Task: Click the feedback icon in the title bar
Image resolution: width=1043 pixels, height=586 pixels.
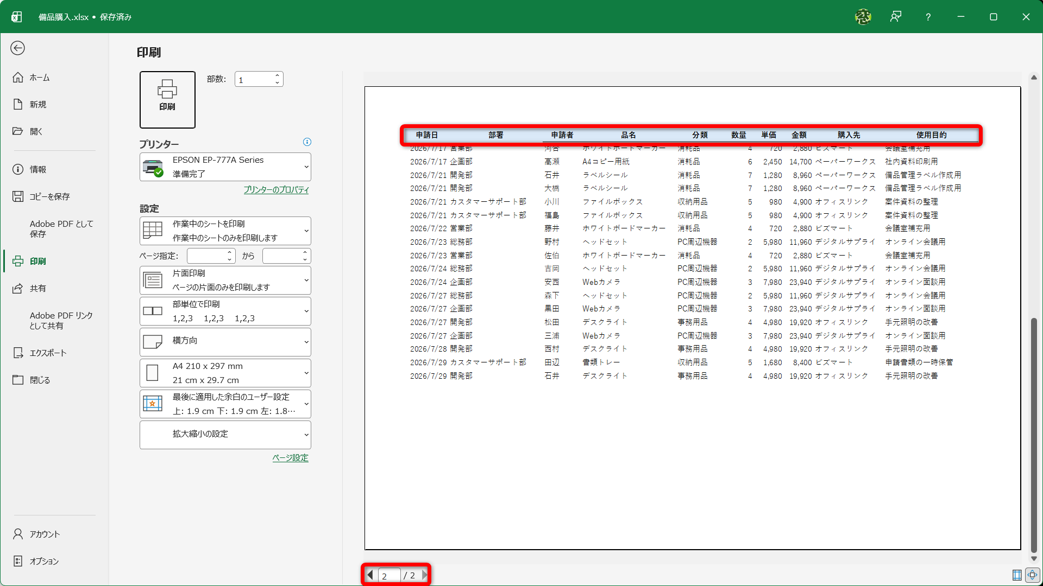Action: coord(896,17)
